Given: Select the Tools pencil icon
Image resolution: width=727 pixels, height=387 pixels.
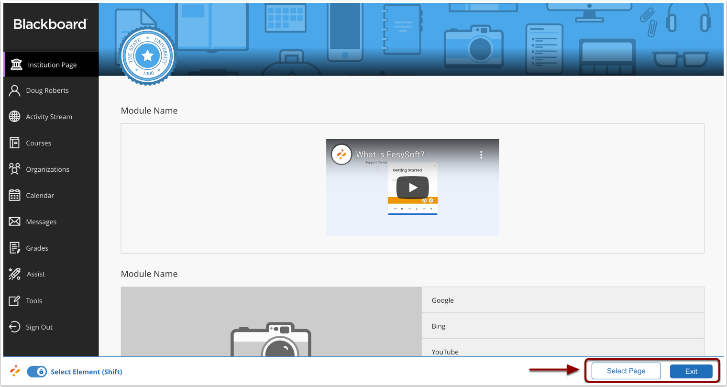Looking at the screenshot, I should (x=15, y=300).
